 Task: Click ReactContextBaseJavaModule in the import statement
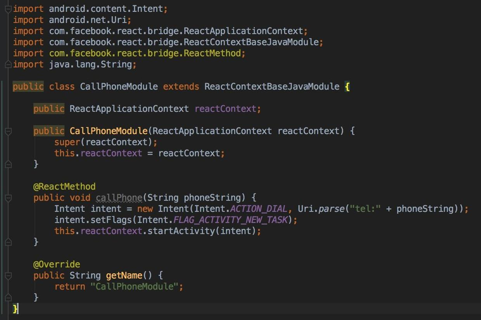[x=251, y=42]
